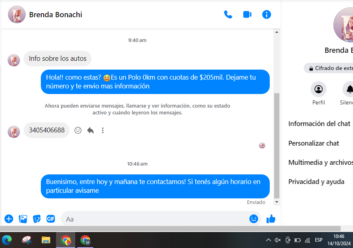This screenshot has width=353, height=248.
Task: Reply to the 3405406688 message
Action: pos(90,130)
